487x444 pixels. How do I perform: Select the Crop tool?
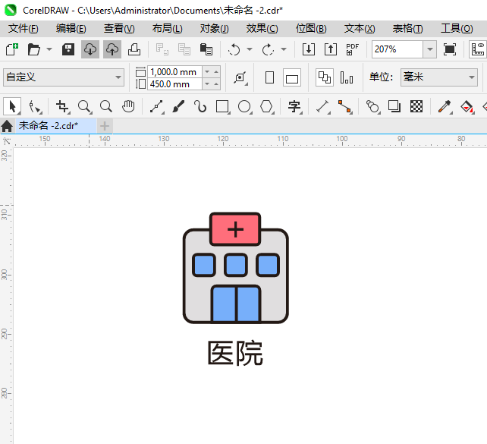coord(63,106)
